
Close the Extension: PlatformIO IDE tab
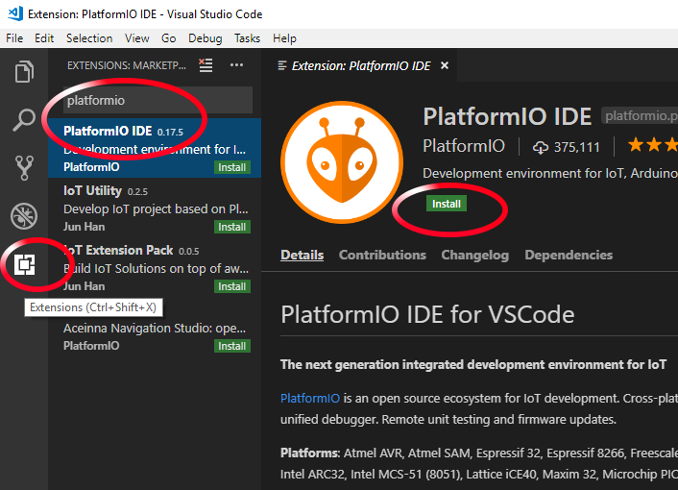click(x=444, y=65)
